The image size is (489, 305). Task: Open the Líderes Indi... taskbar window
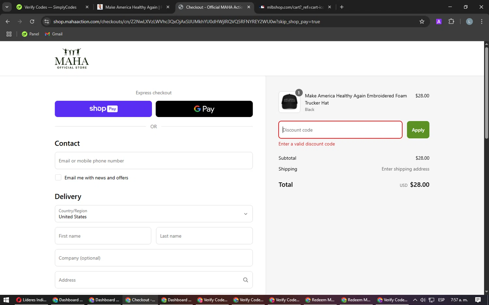click(31, 300)
